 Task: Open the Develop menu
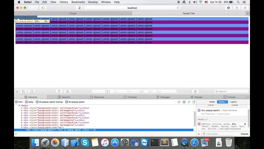click(x=93, y=2)
